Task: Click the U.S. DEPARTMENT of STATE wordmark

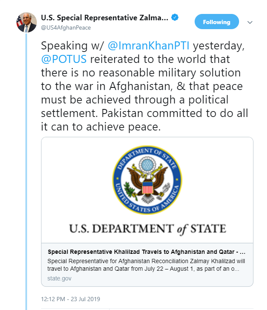Action: [x=147, y=229]
